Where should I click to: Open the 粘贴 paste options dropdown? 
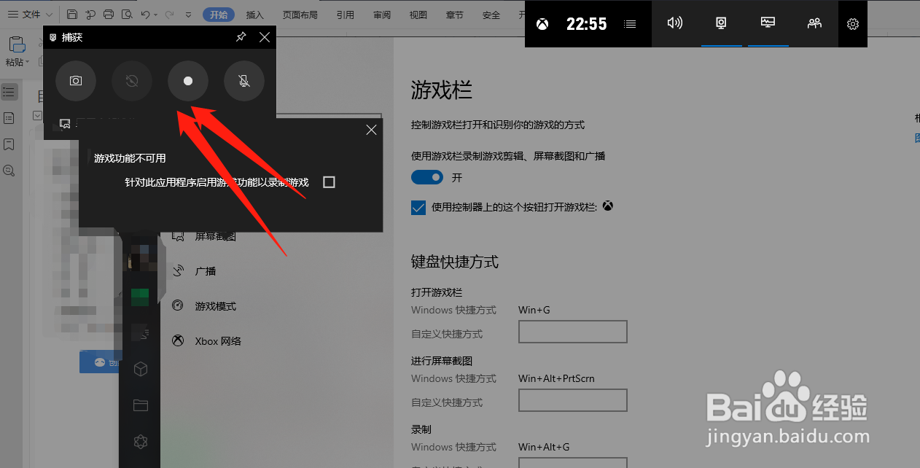pyautogui.click(x=28, y=62)
